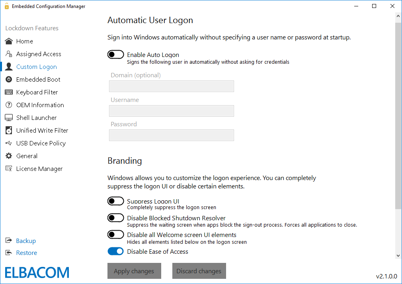View OEM Information settings
Viewport: 402px width, 284px height.
[x=40, y=105]
